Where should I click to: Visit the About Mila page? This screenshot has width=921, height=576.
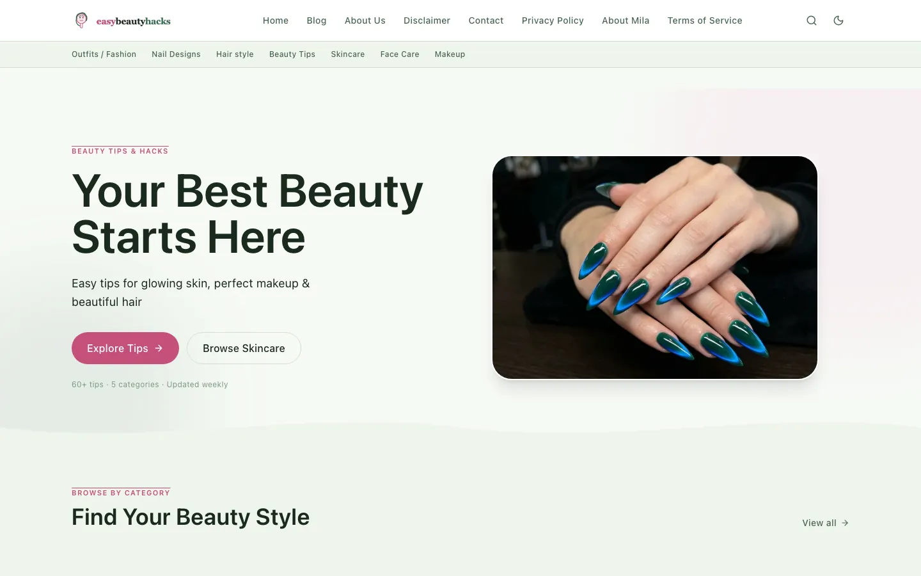pyautogui.click(x=626, y=20)
